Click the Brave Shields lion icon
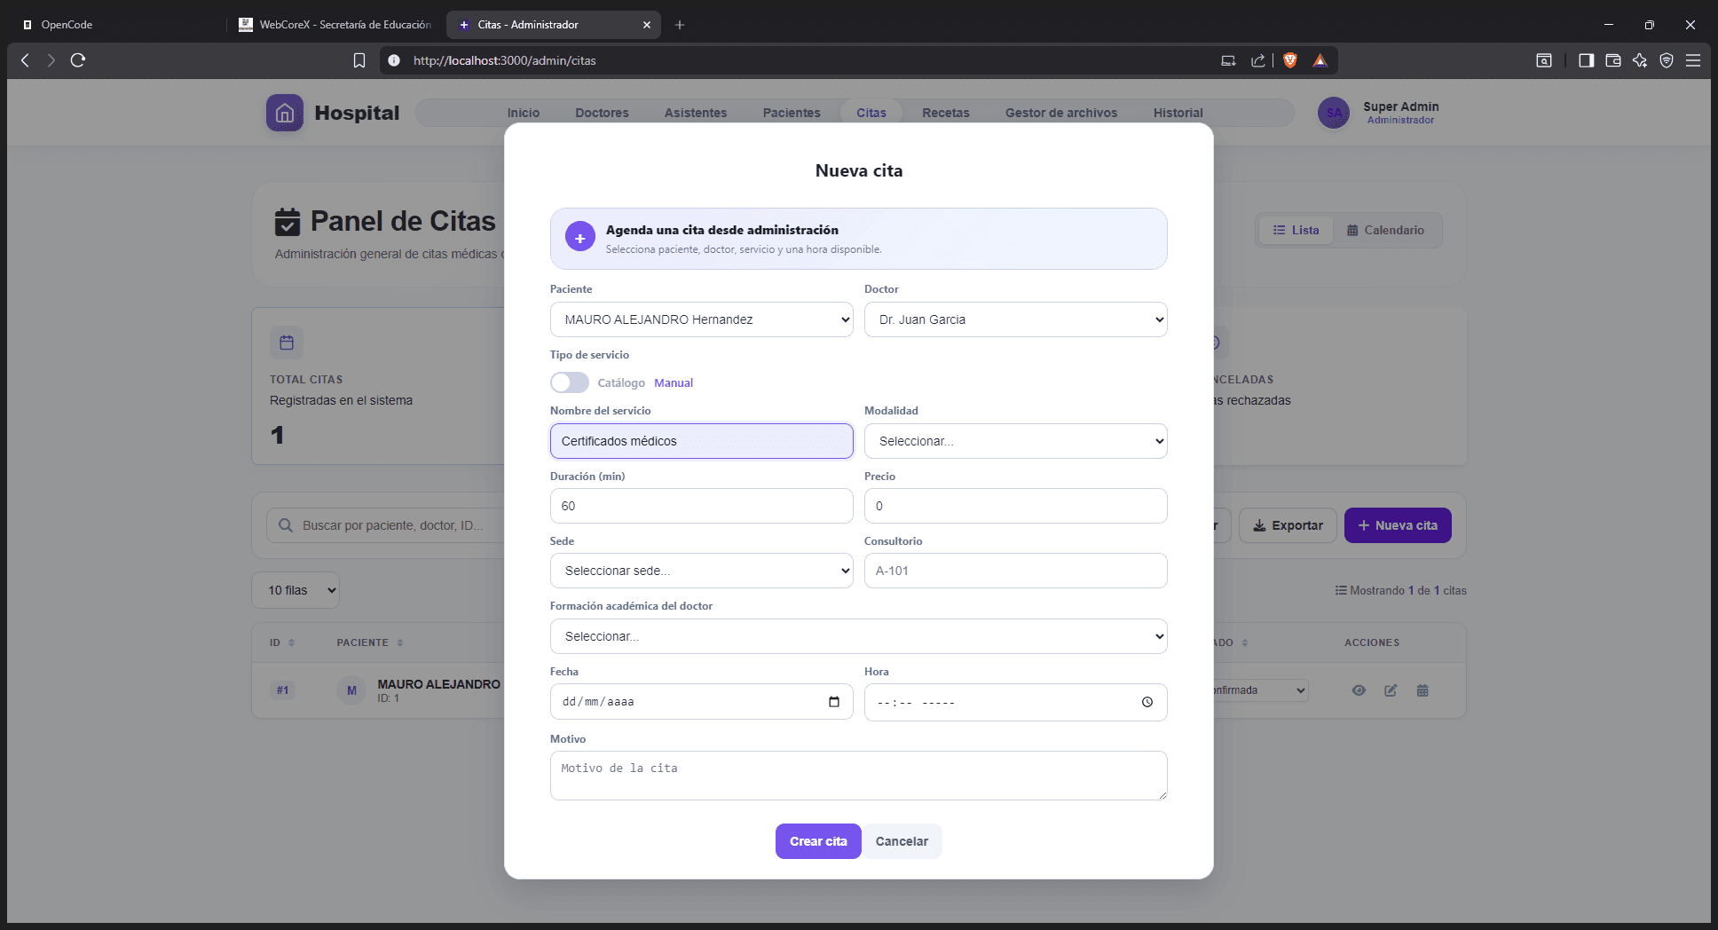The width and height of the screenshot is (1718, 930). 1290,60
